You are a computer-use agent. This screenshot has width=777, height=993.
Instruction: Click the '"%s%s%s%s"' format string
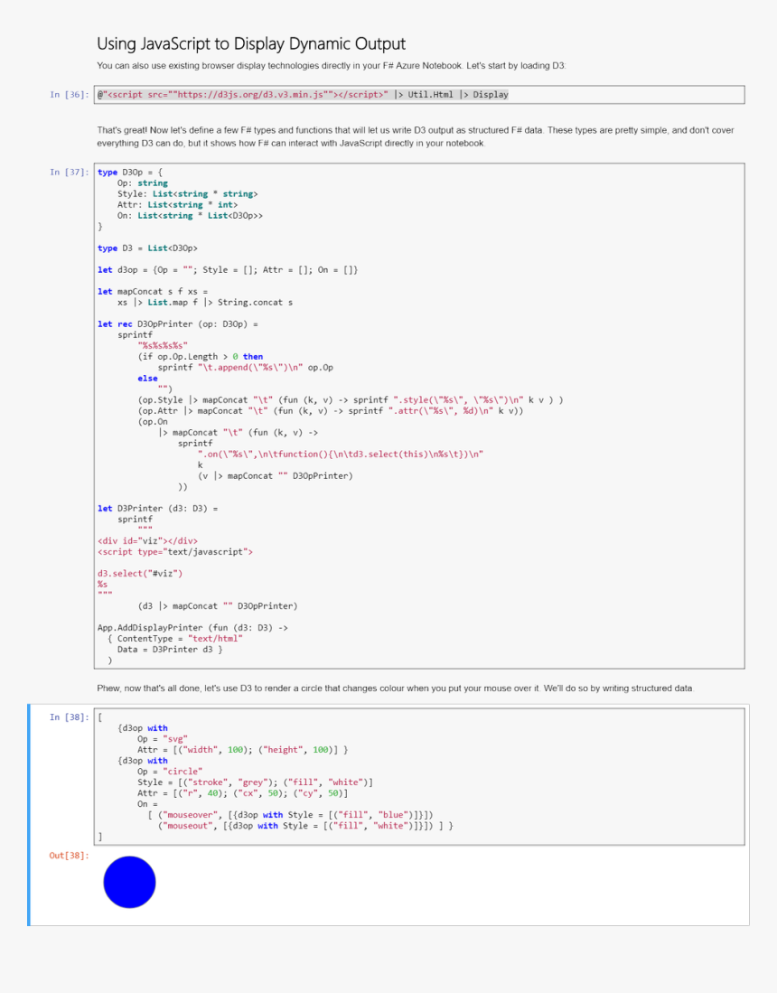point(163,346)
